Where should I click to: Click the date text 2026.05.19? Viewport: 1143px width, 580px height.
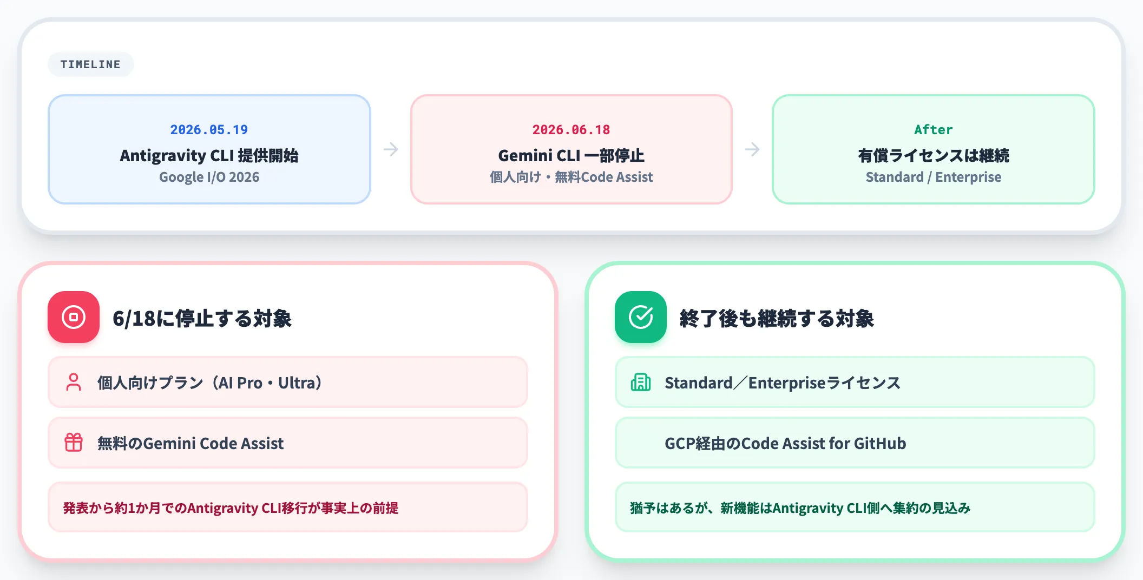coord(209,130)
